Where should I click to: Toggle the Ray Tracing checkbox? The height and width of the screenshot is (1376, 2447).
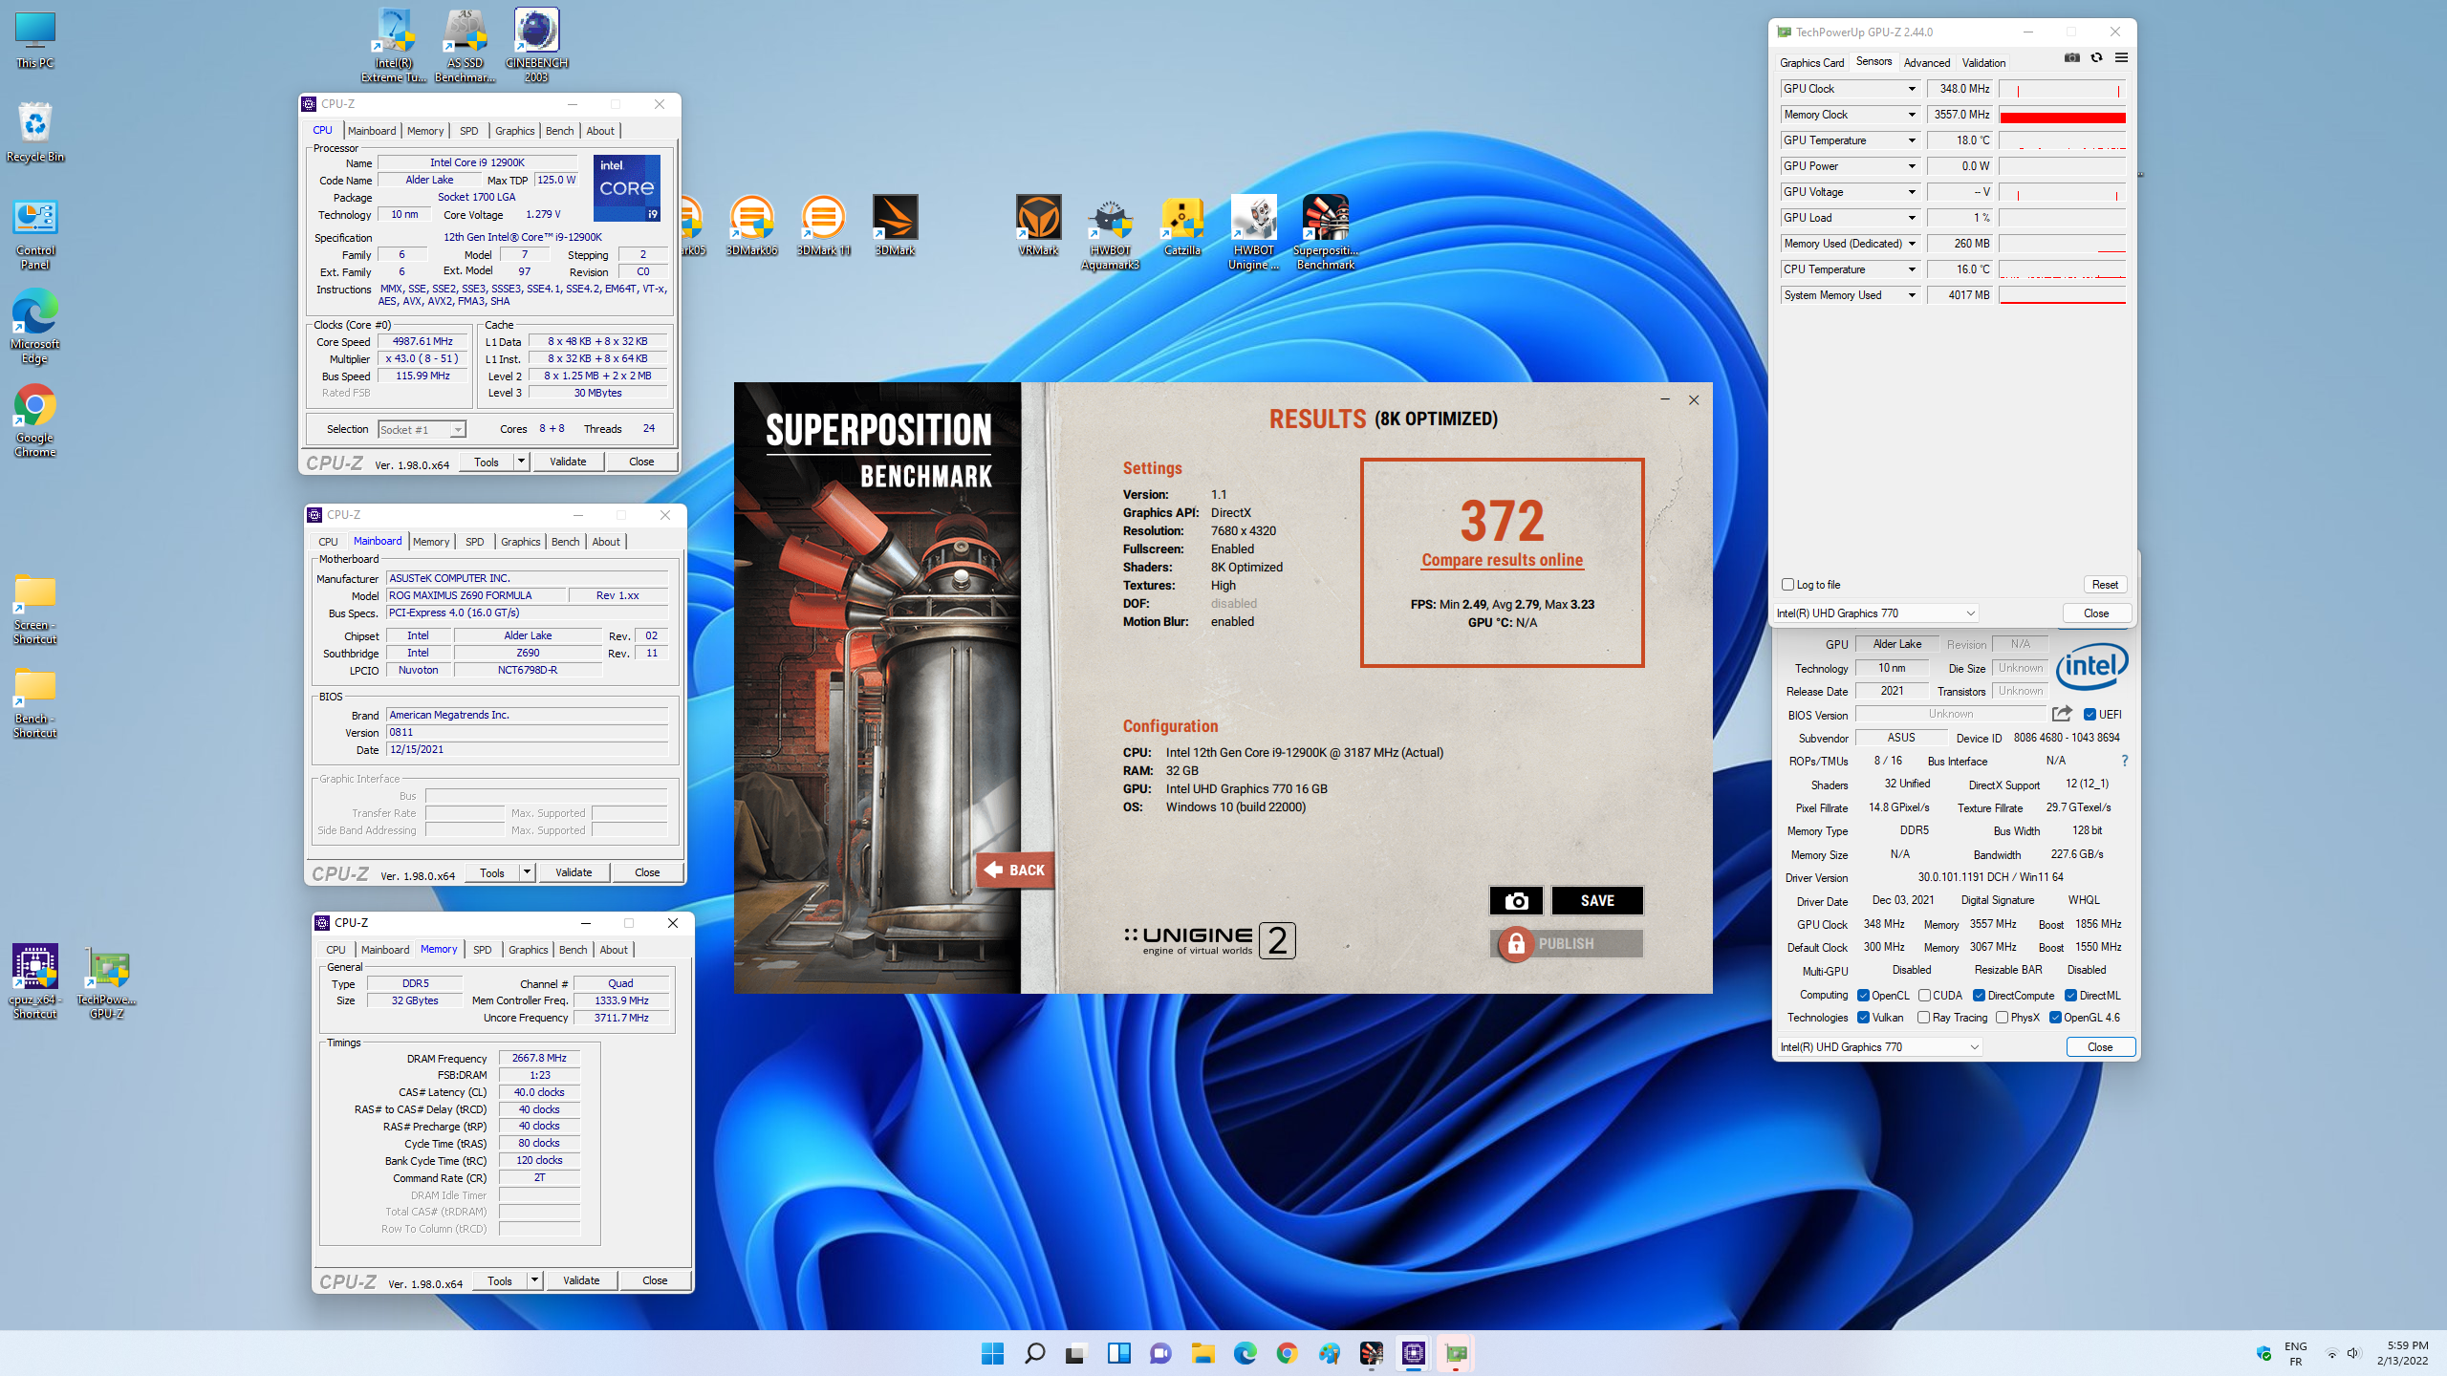click(x=1923, y=1018)
